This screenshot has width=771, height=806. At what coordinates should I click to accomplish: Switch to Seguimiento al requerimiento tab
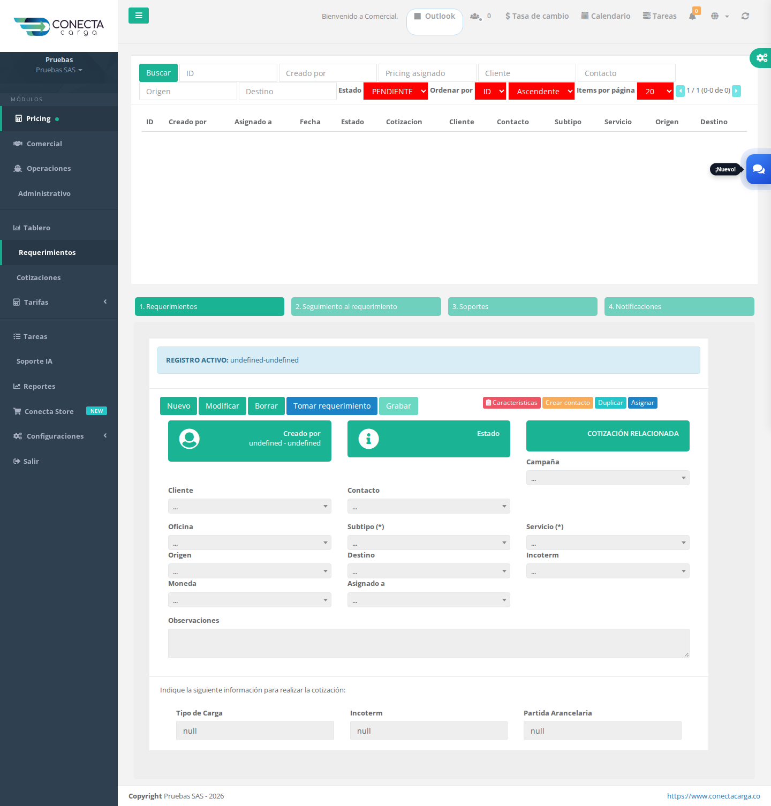[x=366, y=306]
